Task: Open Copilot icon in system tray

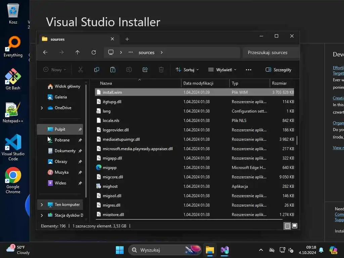Action: click(x=333, y=250)
